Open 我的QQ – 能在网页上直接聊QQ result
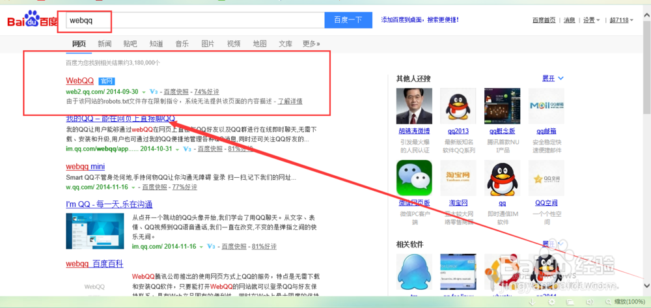The height and width of the screenshot is (308, 651). [120, 119]
